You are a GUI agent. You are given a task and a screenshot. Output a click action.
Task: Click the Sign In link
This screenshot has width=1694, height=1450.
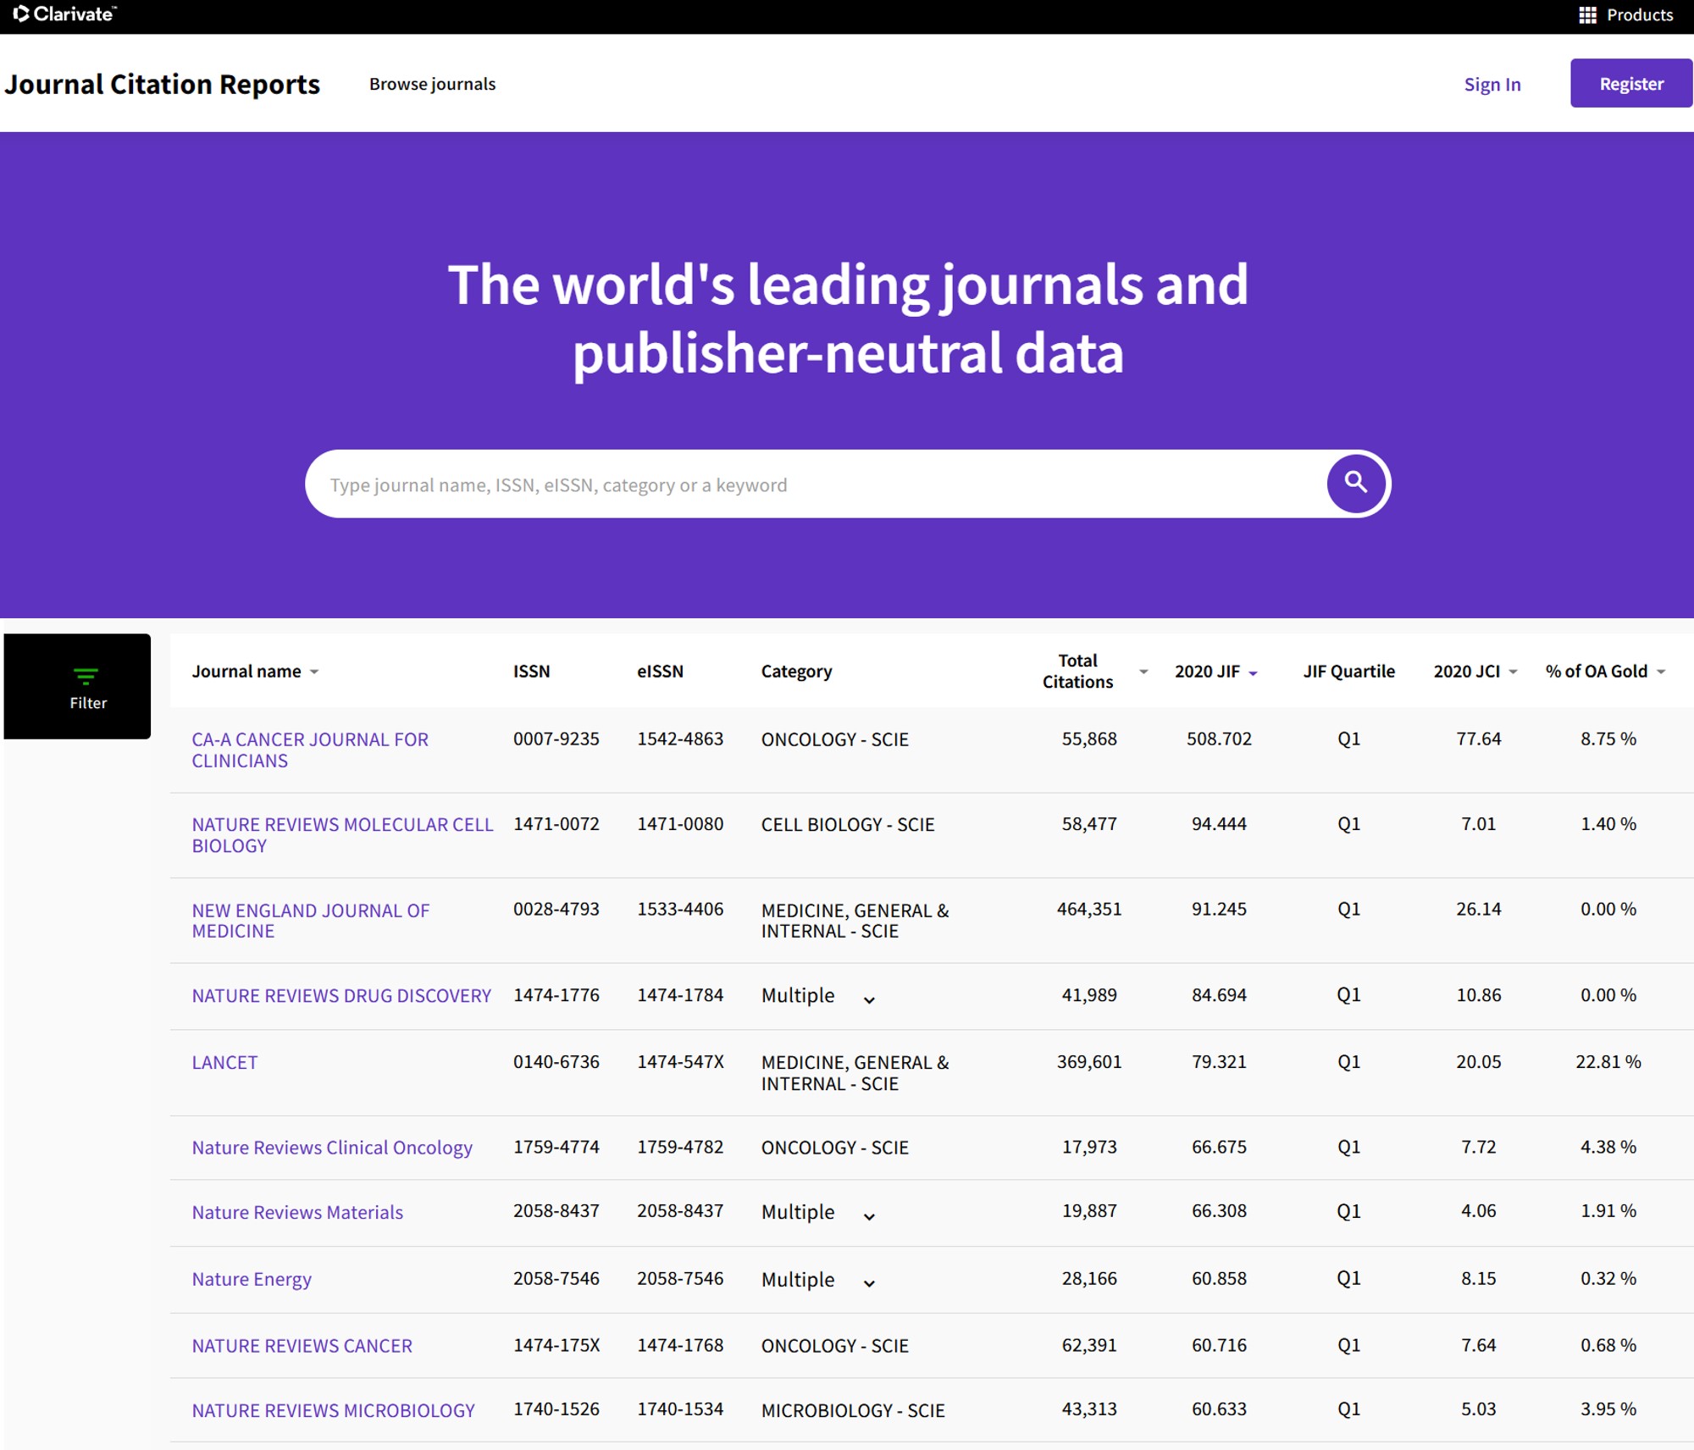click(x=1492, y=85)
